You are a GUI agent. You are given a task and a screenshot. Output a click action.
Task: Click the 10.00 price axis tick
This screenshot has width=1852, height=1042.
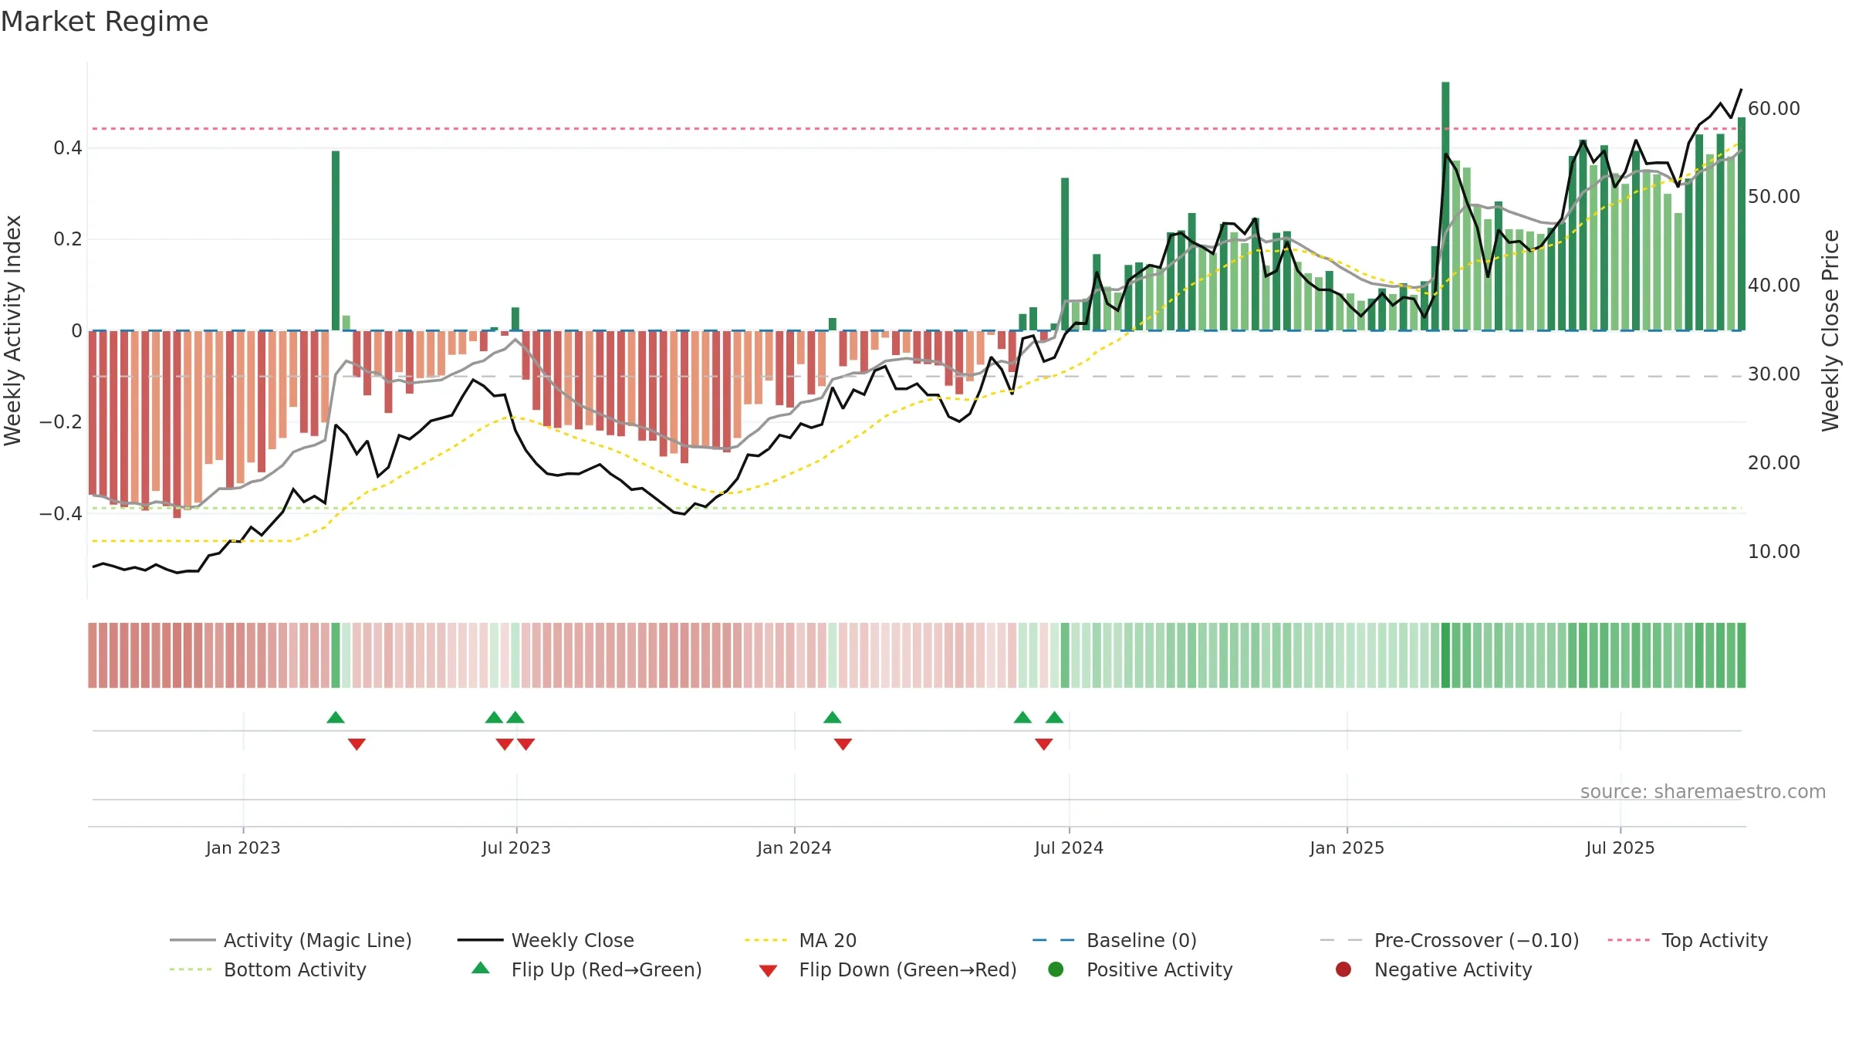pos(1774,551)
